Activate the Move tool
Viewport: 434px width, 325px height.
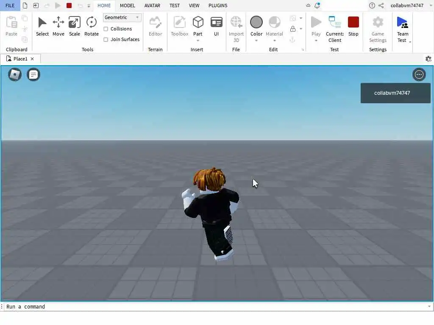coord(58,26)
